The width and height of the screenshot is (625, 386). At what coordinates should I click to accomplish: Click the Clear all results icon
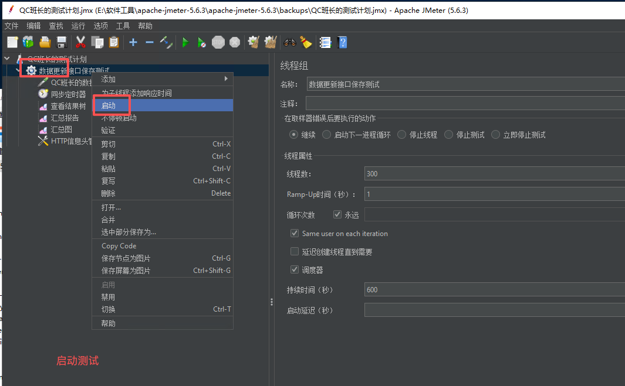pyautogui.click(x=271, y=42)
